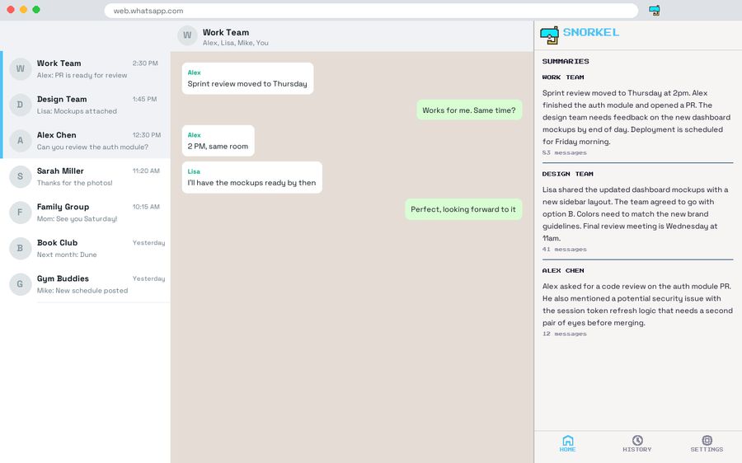Click the Book Club avatar
The height and width of the screenshot is (463, 742).
(21, 248)
